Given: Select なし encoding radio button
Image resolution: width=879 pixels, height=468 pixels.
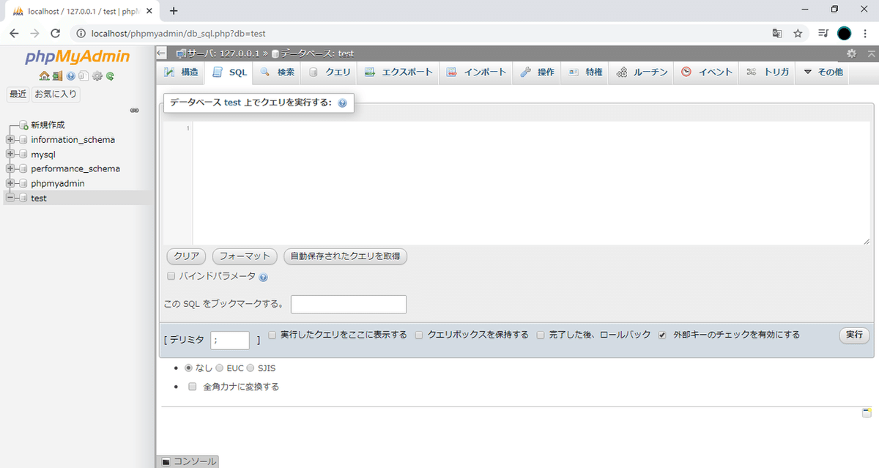Looking at the screenshot, I should click(189, 368).
